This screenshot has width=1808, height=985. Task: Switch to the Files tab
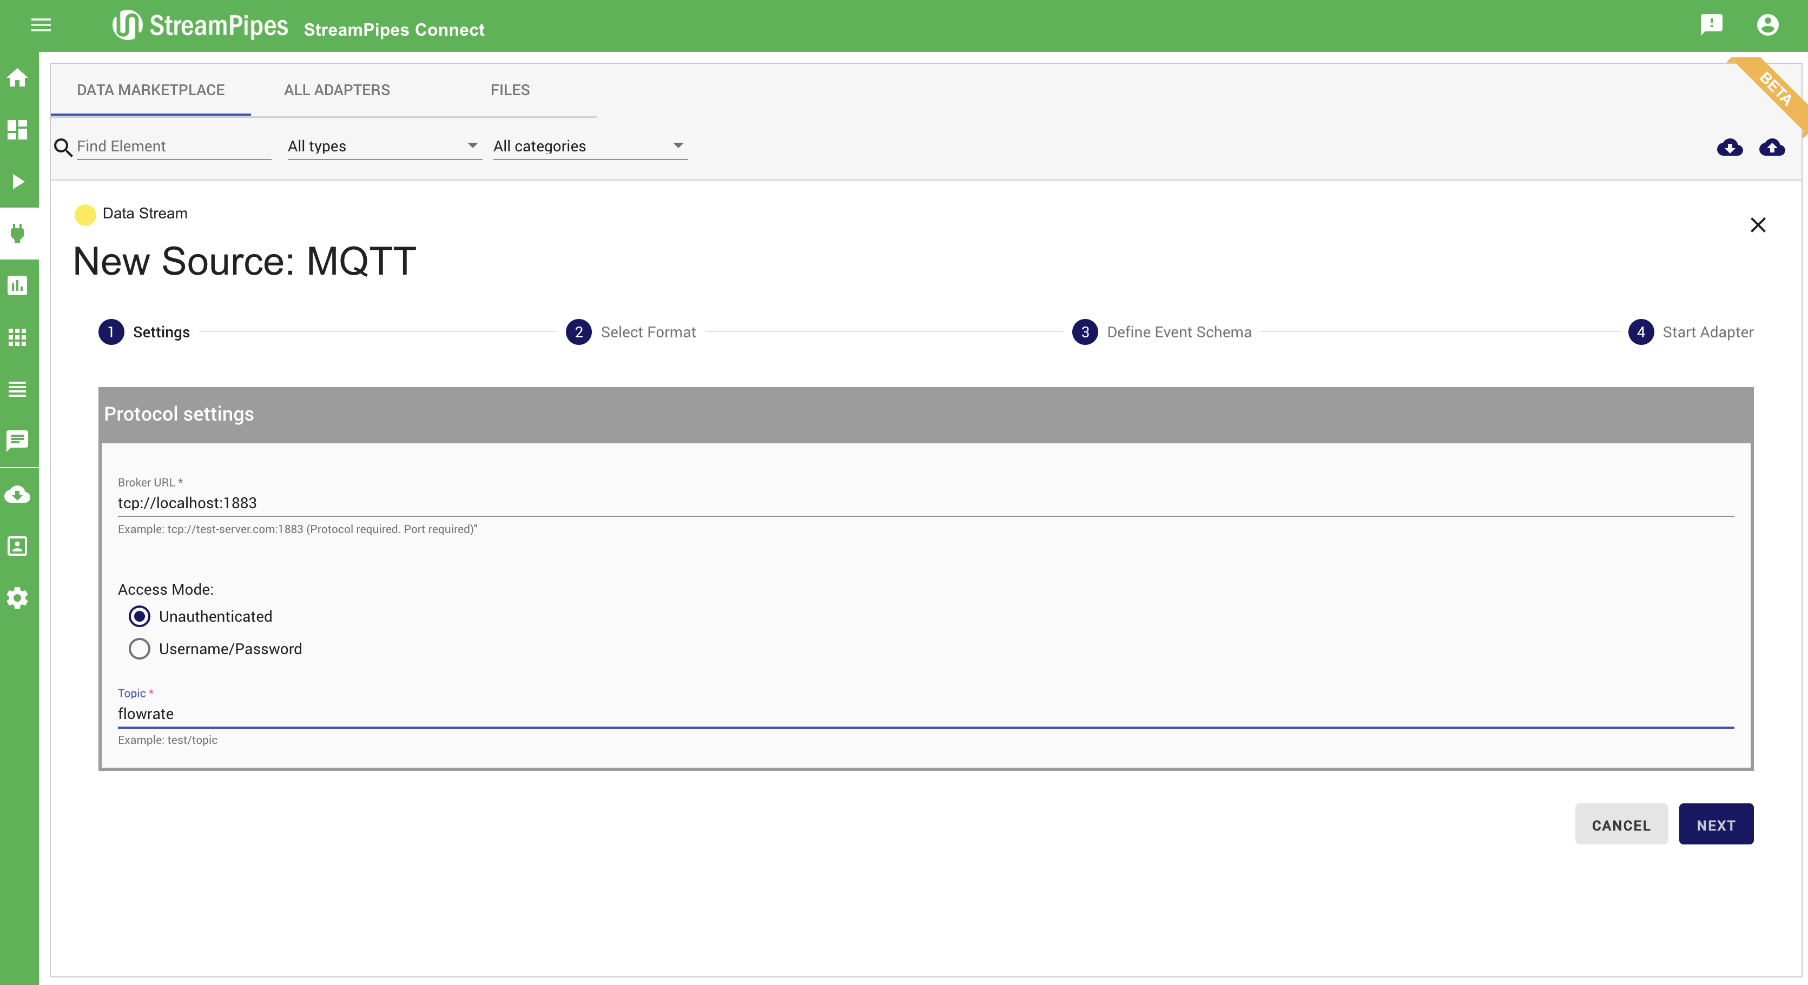click(x=510, y=90)
